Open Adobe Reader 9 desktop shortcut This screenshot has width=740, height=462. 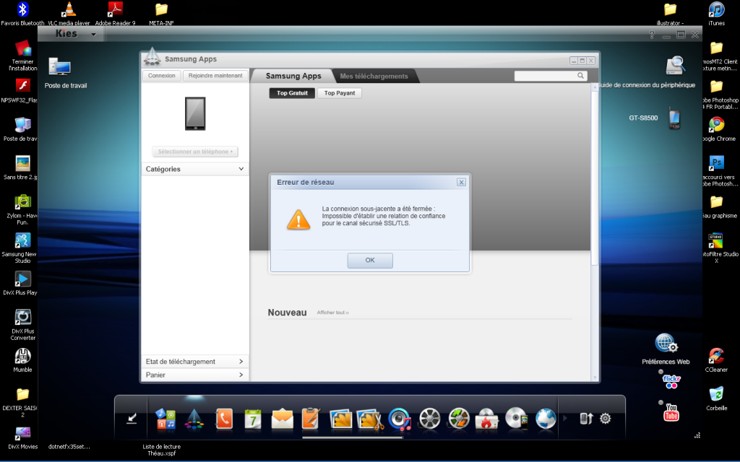pos(115,9)
